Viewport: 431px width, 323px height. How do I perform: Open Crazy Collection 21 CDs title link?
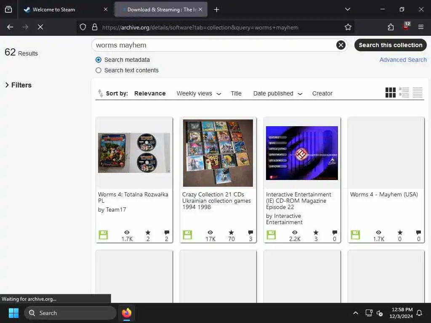(x=216, y=201)
